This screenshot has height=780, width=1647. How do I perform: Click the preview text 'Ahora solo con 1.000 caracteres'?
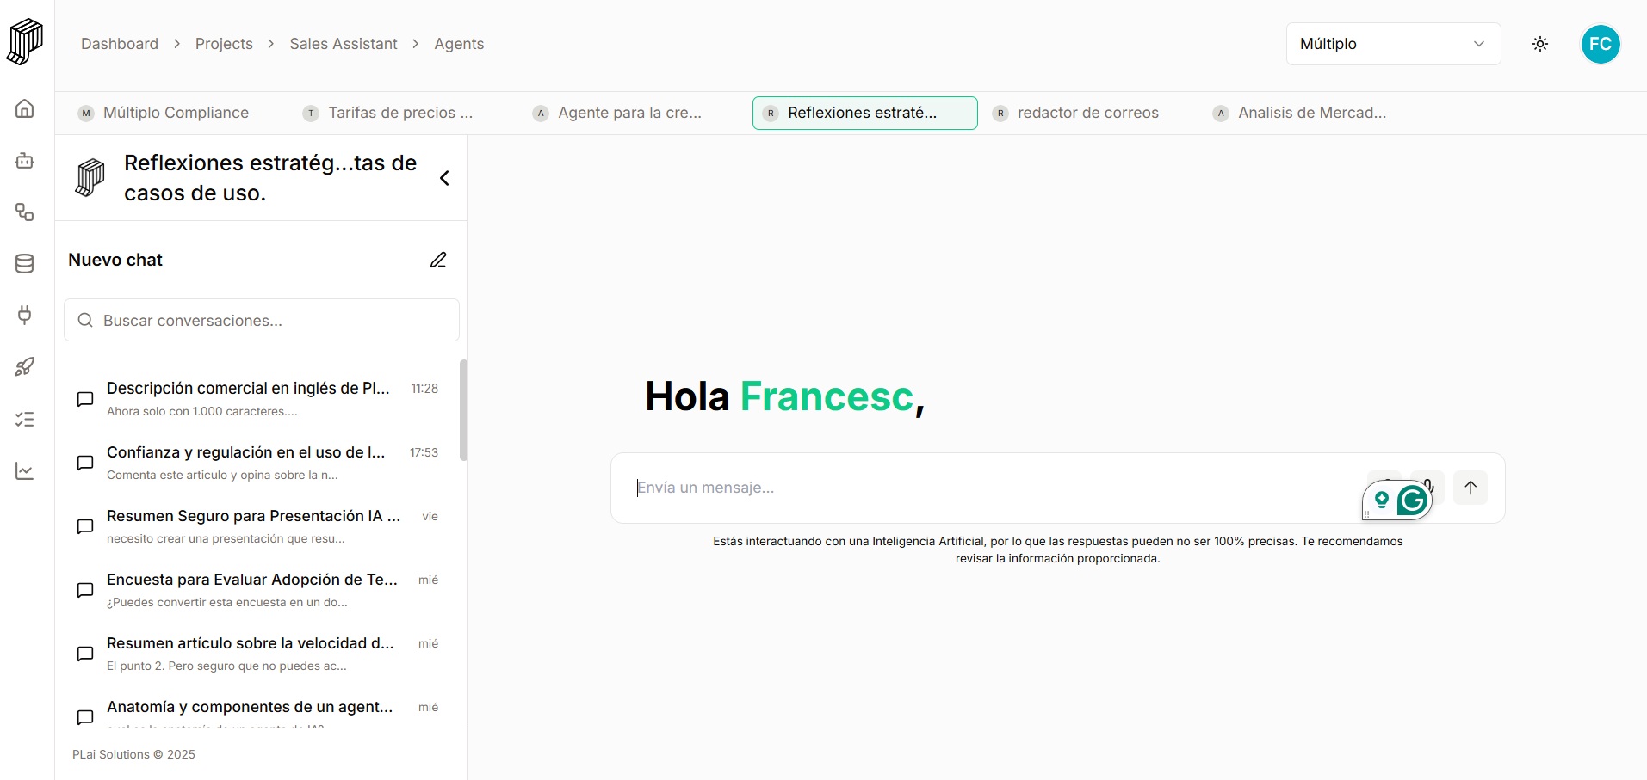(x=202, y=411)
